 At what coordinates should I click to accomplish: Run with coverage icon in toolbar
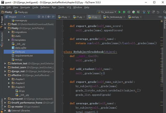(129, 12)
